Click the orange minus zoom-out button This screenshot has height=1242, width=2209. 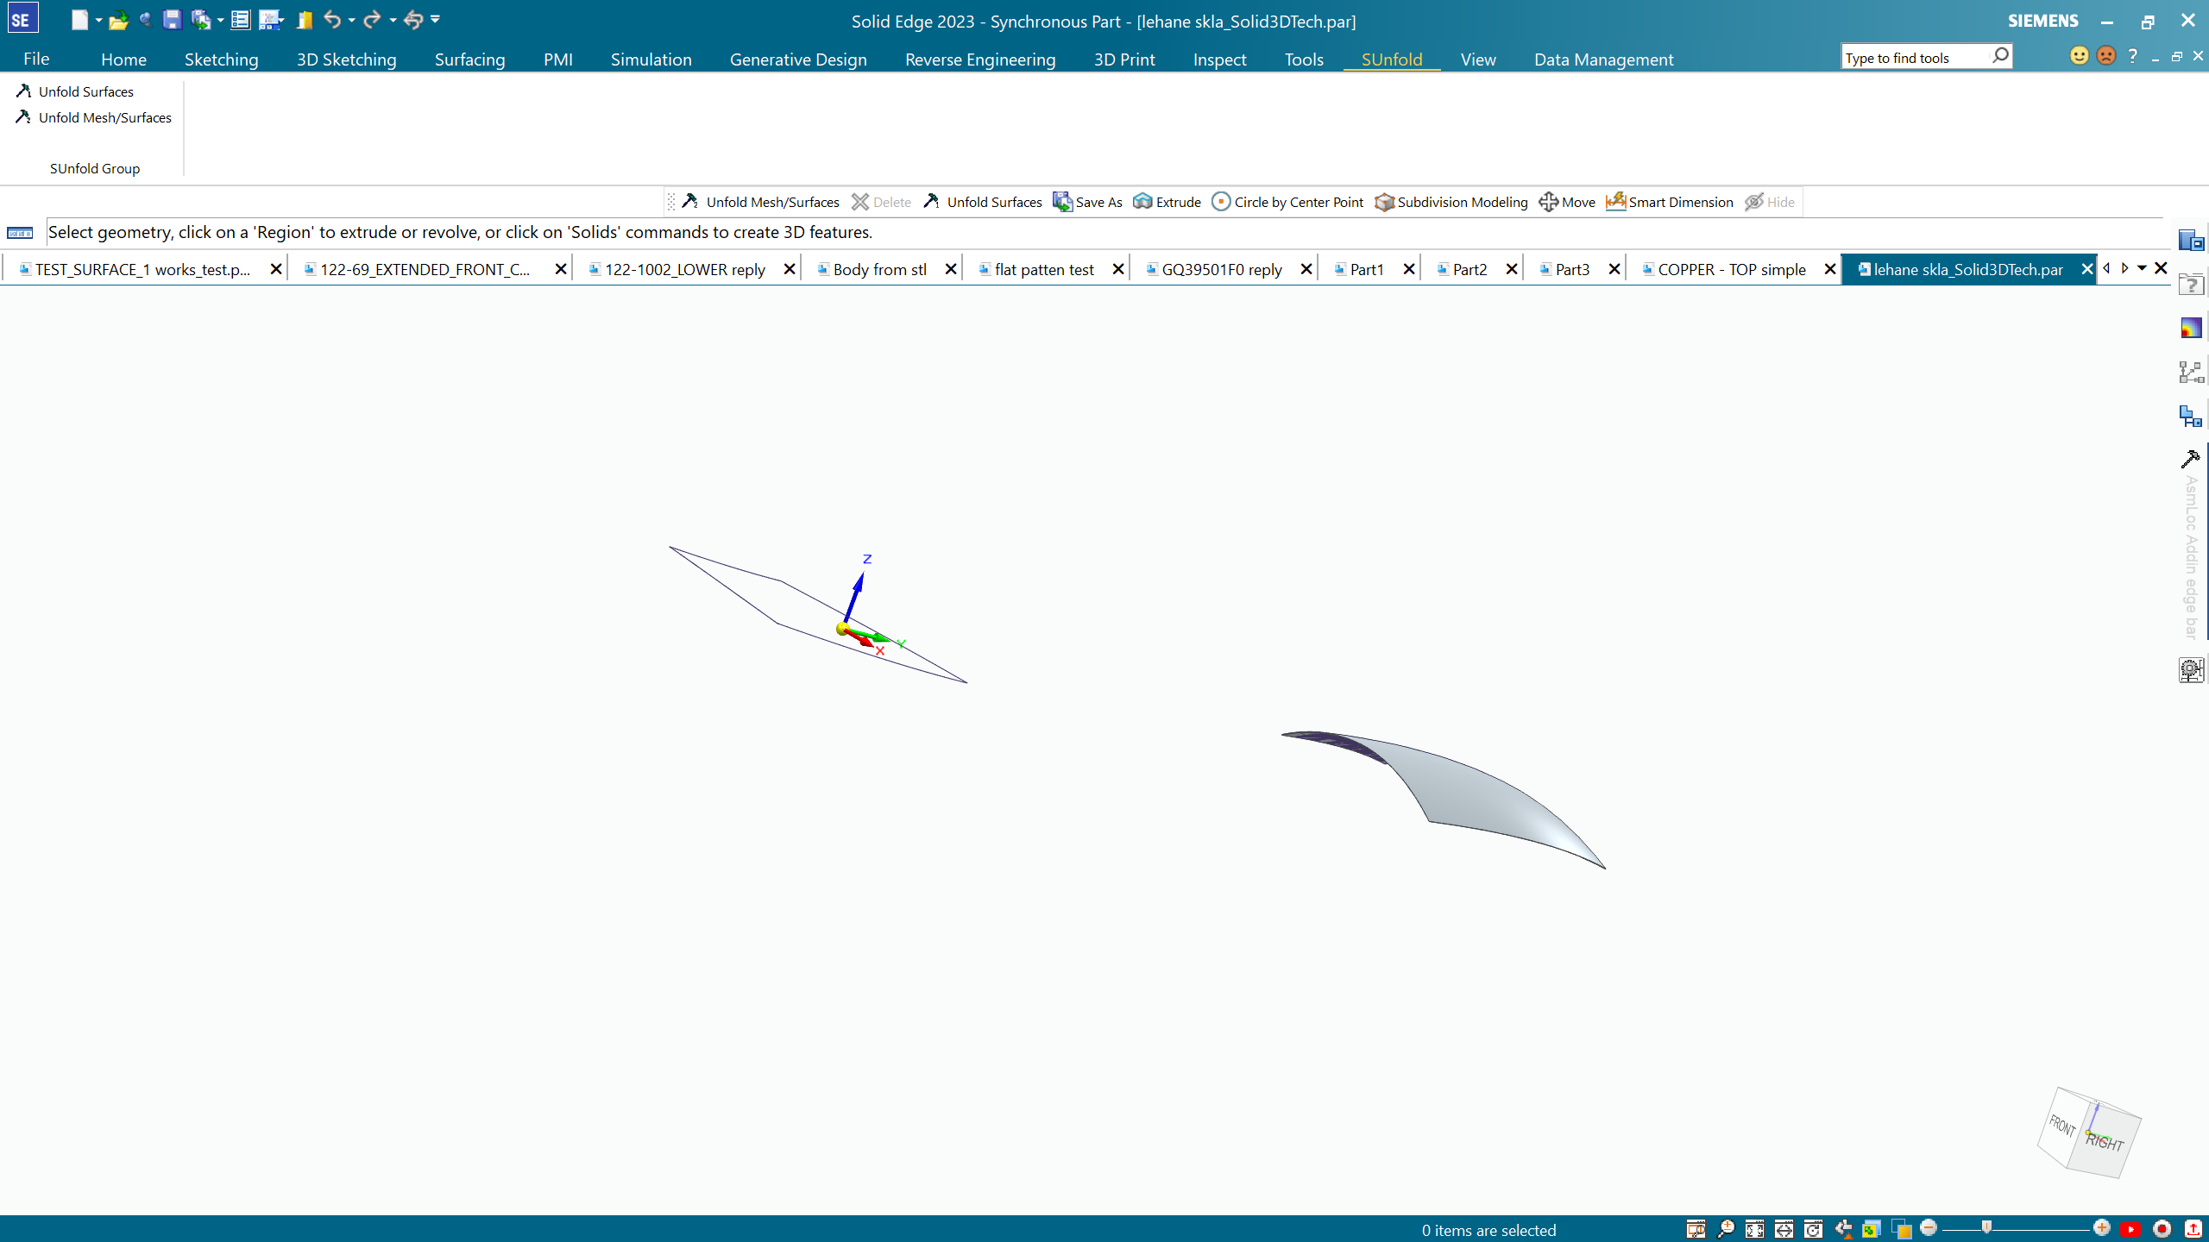point(1929,1227)
